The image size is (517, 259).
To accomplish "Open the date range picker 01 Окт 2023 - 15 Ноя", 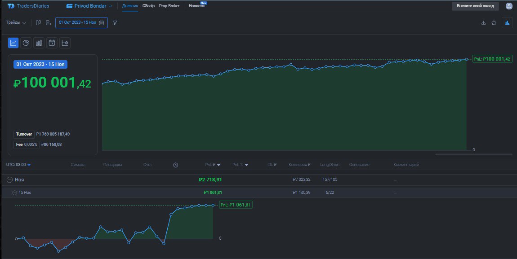I will 81,23.
